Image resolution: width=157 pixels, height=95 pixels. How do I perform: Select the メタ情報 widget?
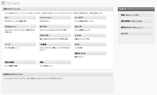pos(55,44)
